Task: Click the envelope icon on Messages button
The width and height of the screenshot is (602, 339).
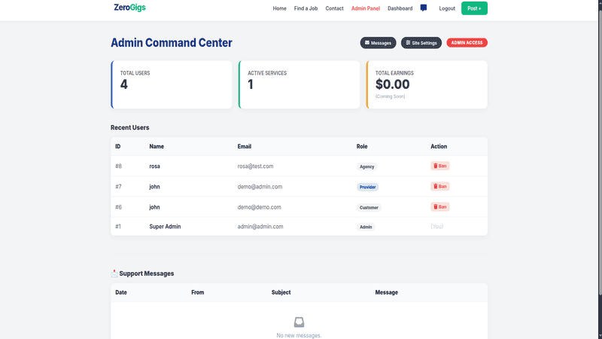Action: click(x=367, y=43)
